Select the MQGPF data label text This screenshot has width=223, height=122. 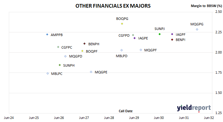pos(151,50)
